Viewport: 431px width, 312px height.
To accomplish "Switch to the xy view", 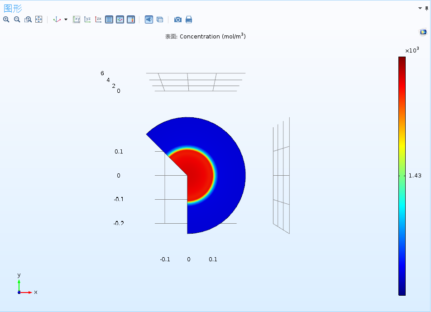I will click(77, 19).
